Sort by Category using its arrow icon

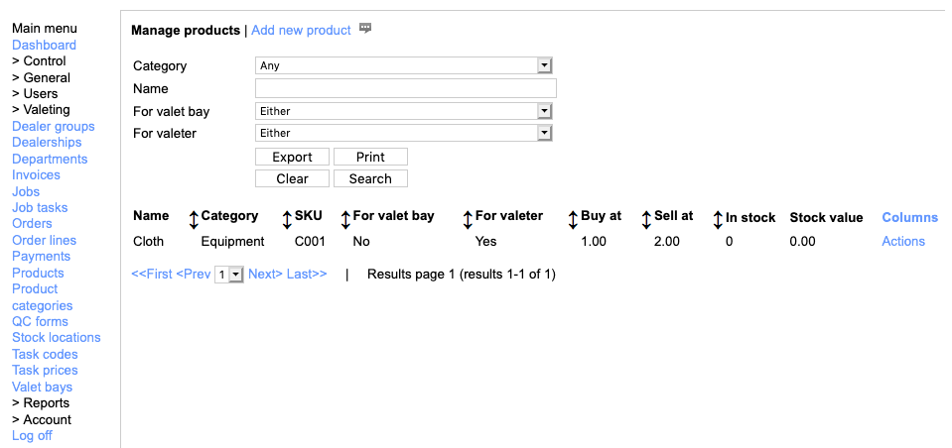(x=288, y=221)
